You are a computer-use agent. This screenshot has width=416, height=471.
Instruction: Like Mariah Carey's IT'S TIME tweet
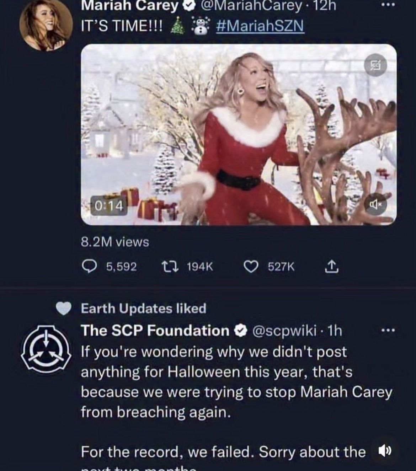250,267
